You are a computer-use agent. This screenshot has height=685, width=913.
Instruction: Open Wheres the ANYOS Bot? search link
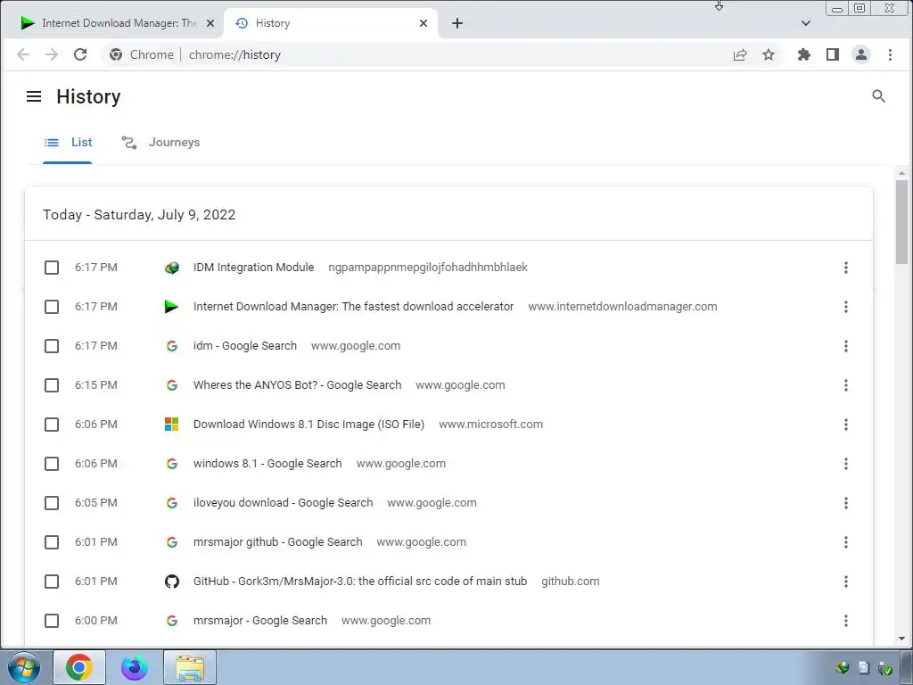[x=298, y=385]
